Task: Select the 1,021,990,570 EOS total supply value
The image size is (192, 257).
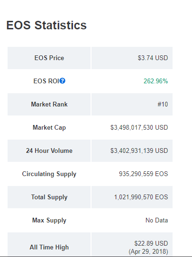Action: tap(141, 197)
